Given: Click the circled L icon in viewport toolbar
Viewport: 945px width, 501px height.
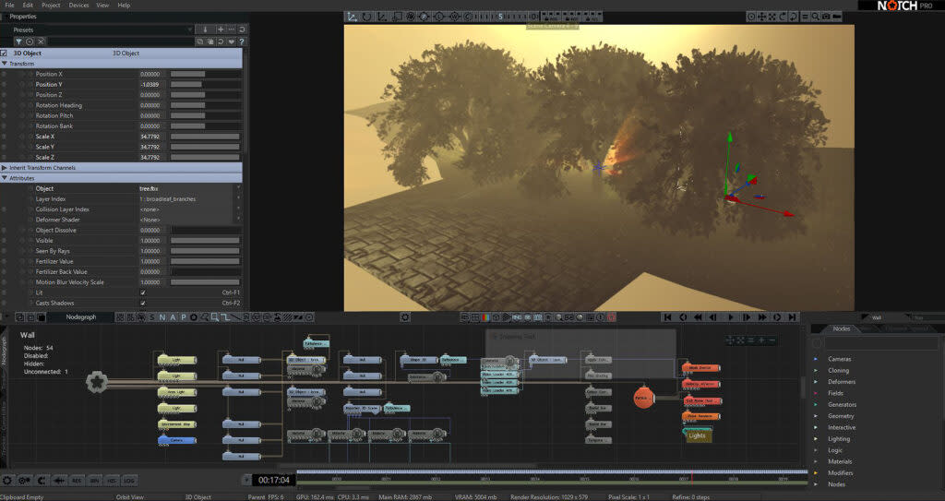Looking at the screenshot, I should [439, 17].
